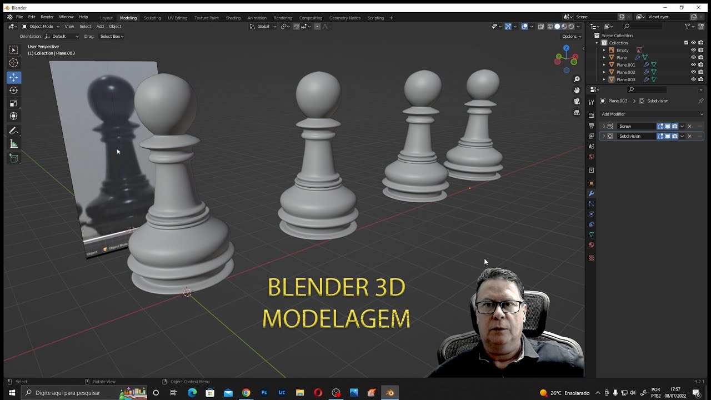
Task: Activate the Scale tool
Action: click(14, 103)
